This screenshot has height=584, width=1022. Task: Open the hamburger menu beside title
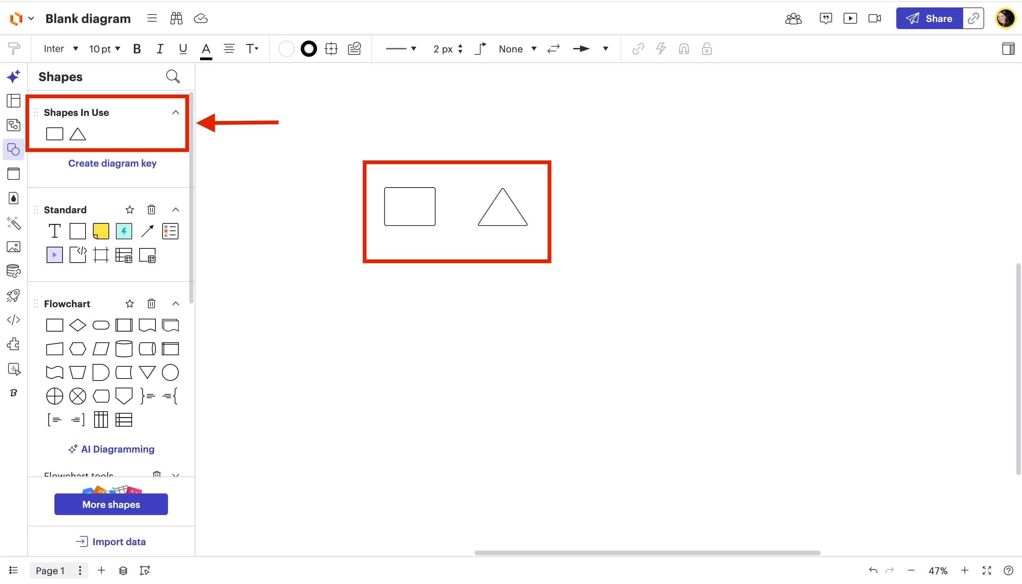point(152,19)
